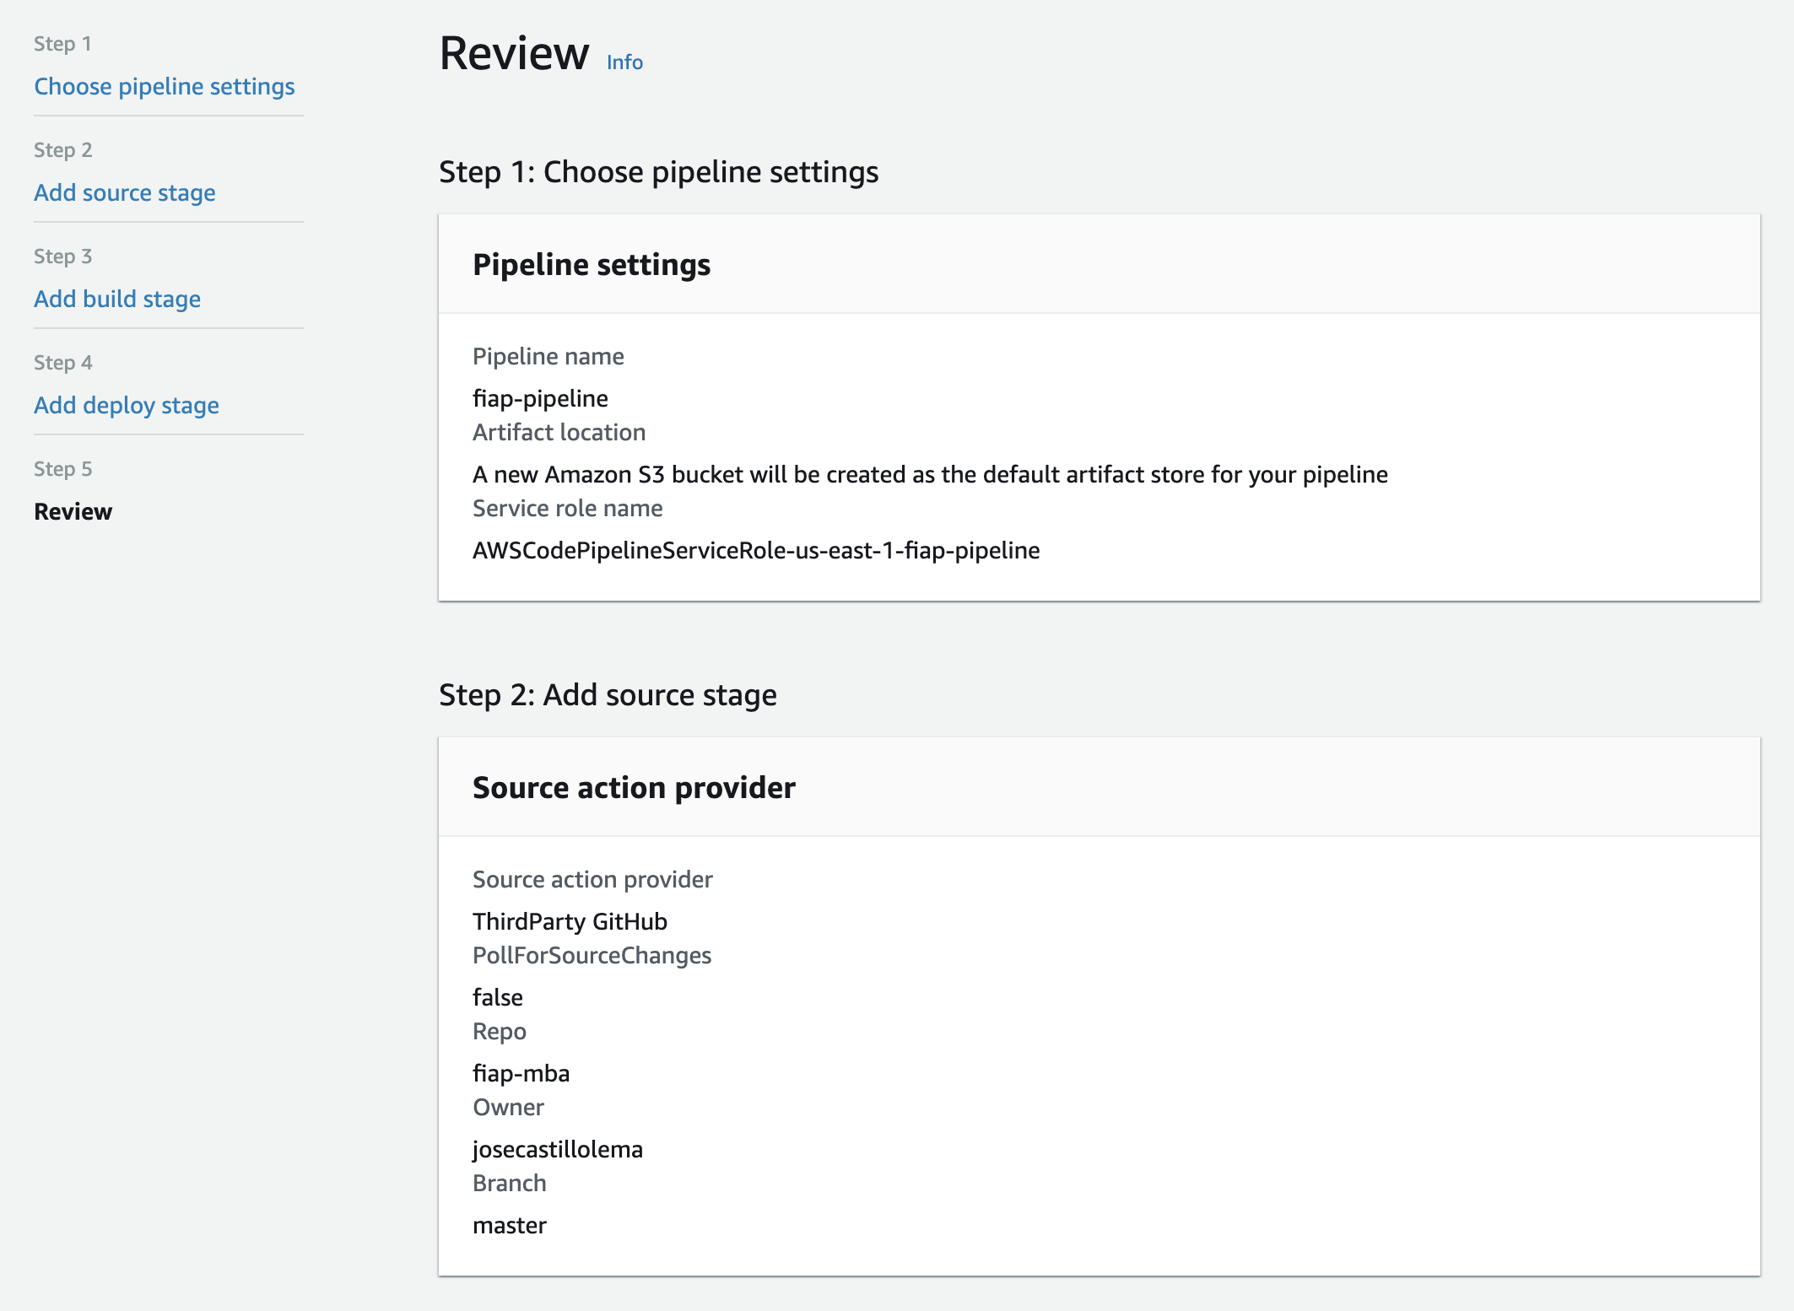
Task: Click the master branch value
Action: pos(510,1225)
